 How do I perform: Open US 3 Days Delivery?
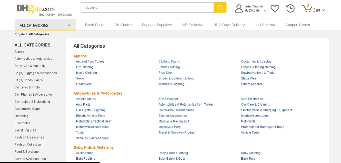click(229, 25)
